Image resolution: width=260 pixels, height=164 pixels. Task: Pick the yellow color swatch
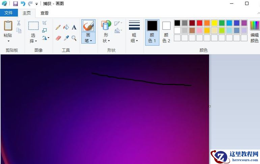point(214,23)
